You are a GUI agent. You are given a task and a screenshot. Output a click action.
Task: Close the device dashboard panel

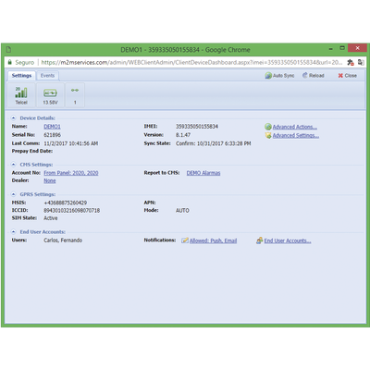point(348,76)
